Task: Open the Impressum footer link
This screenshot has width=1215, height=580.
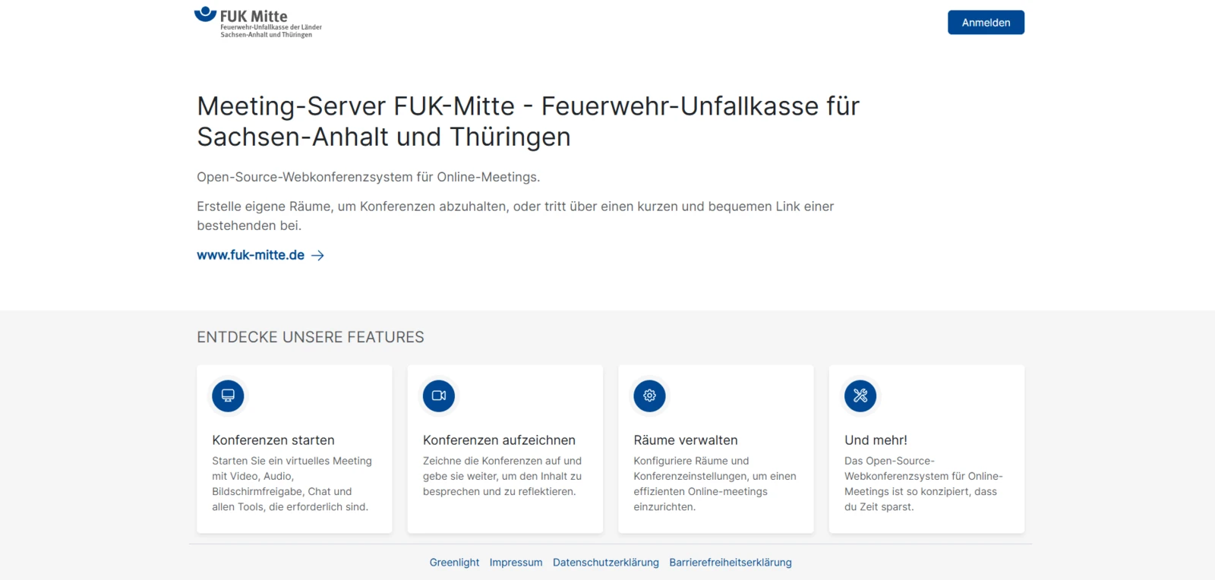Action: (516, 563)
